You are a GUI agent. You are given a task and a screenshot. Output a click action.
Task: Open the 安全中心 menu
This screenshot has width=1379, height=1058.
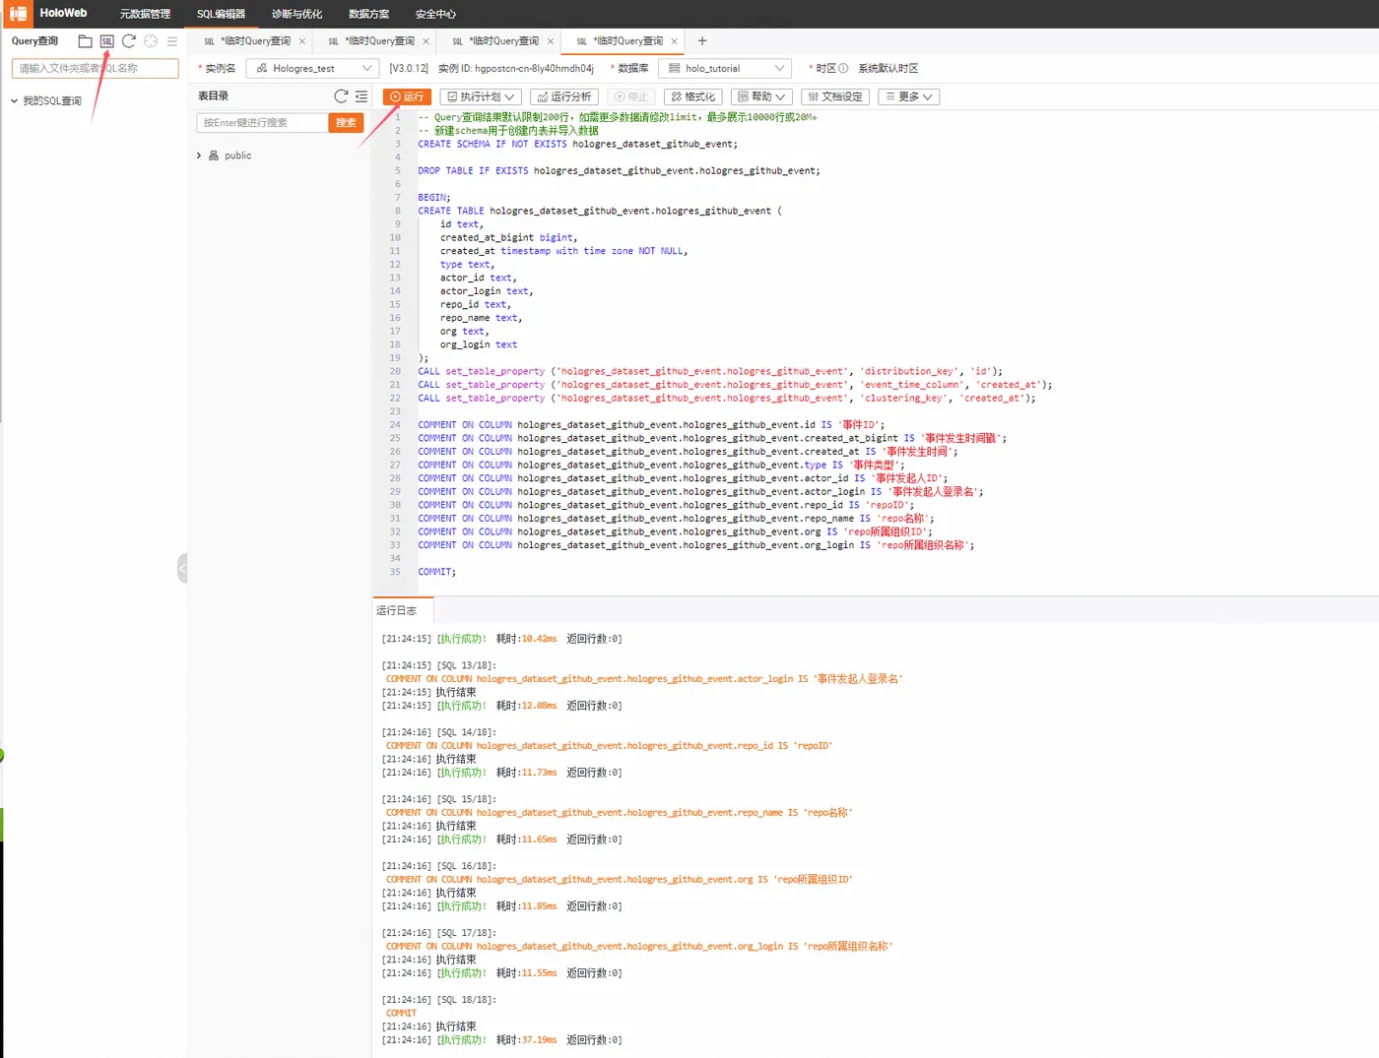click(435, 14)
